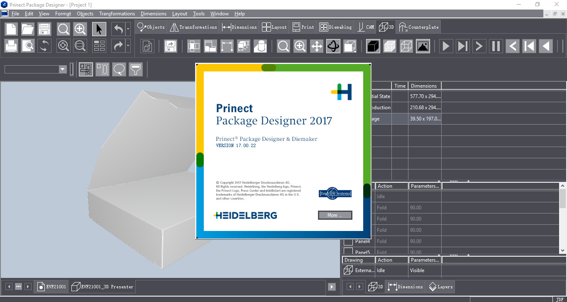Play the folding animation
This screenshot has height=302, width=567.
coord(446,46)
